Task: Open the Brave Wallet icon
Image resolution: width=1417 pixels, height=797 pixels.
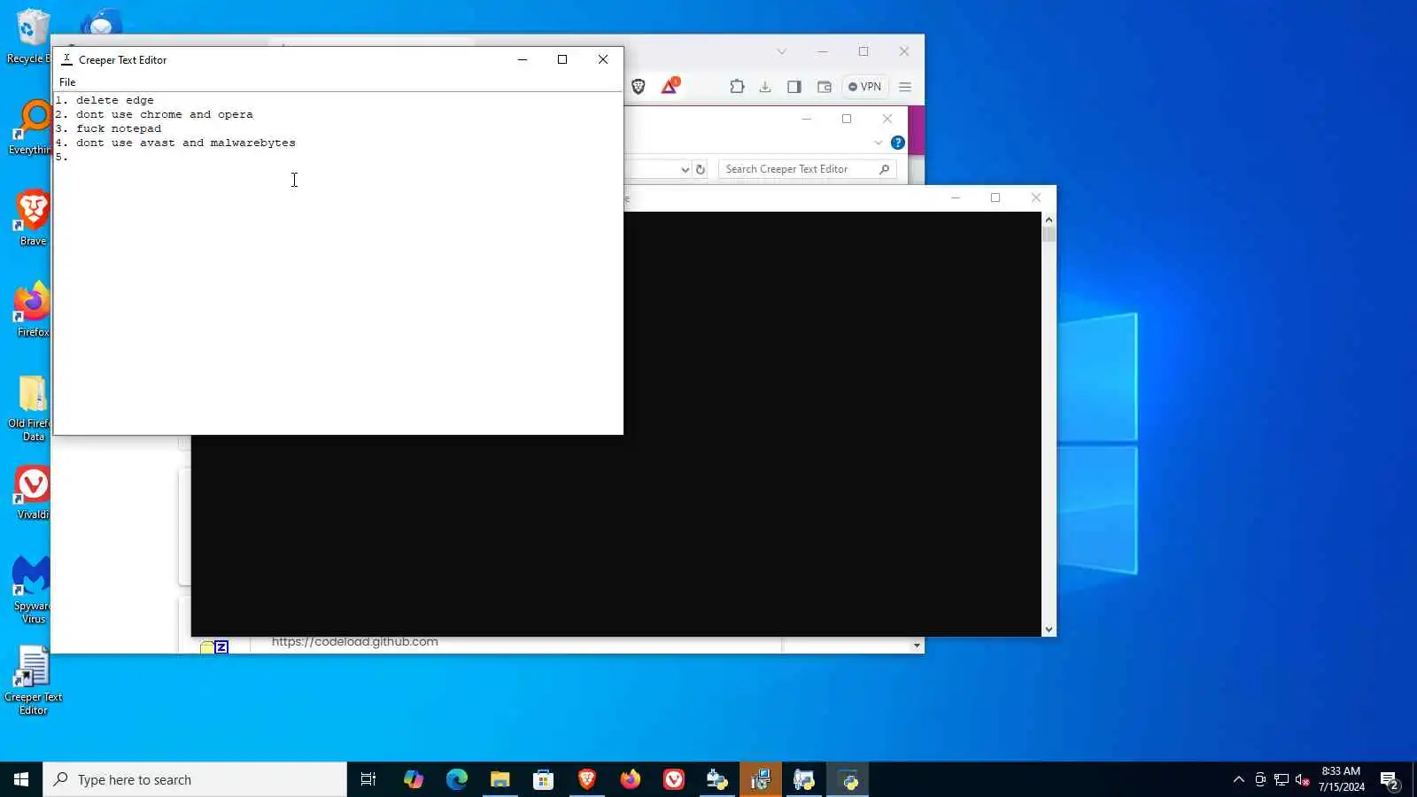Action: click(x=824, y=87)
